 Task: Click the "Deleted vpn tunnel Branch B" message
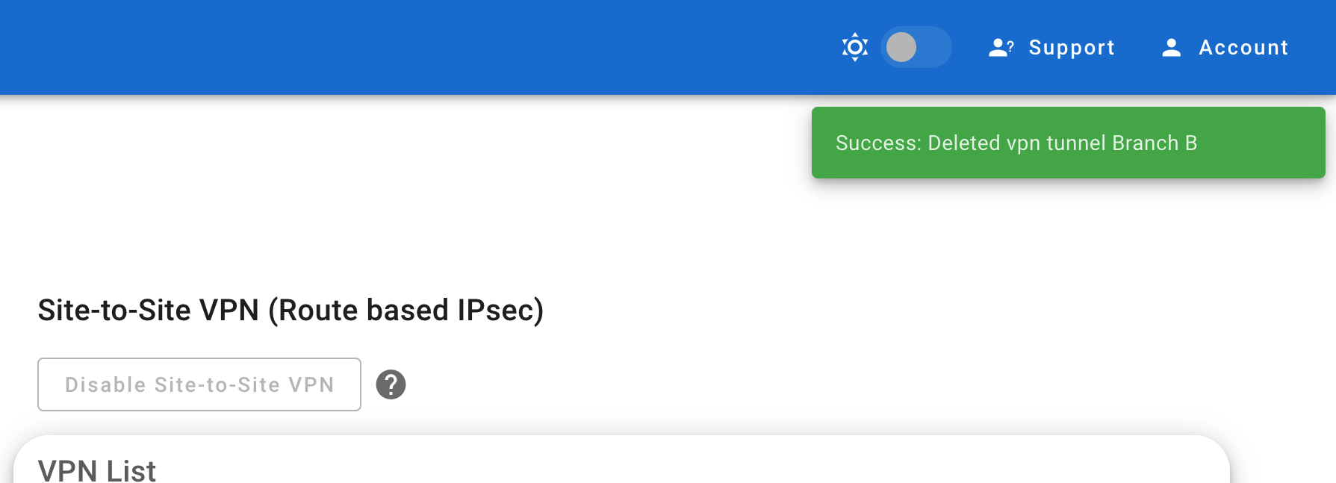tap(1062, 143)
